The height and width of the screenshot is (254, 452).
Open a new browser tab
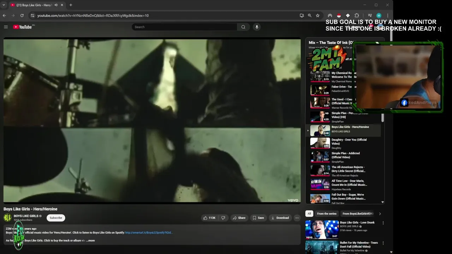(71, 5)
